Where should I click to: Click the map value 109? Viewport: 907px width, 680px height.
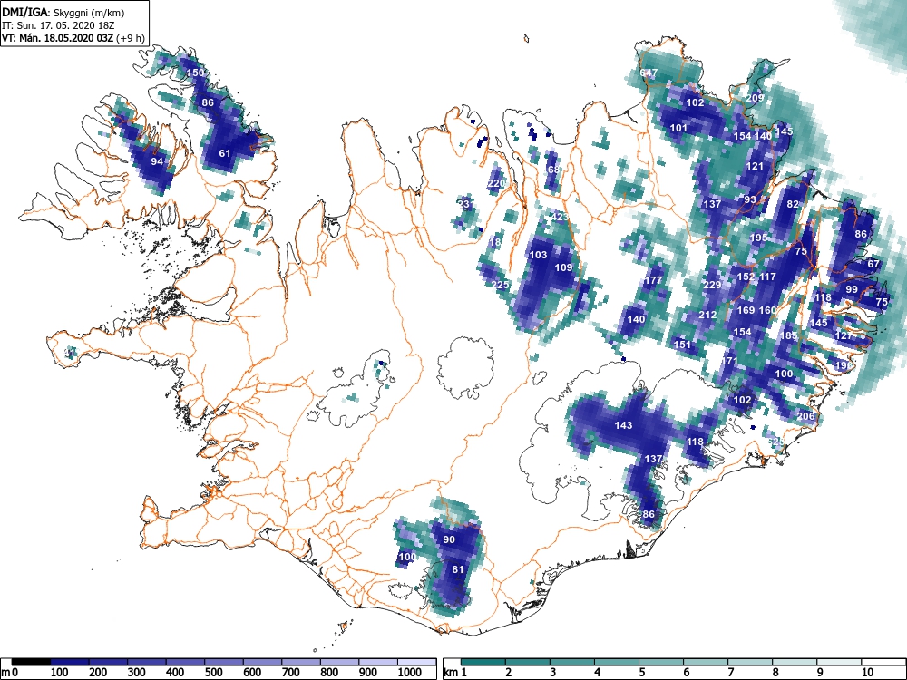coord(563,267)
